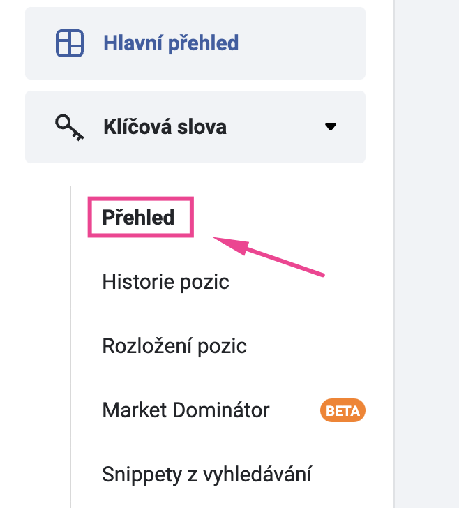This screenshot has height=508, width=459.
Task: Go to Historie pozic
Action: [165, 281]
